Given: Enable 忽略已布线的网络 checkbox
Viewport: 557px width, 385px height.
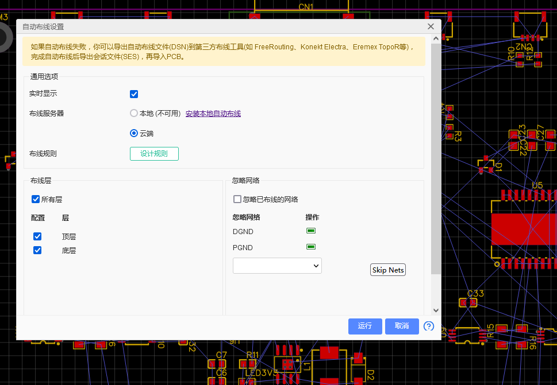Looking at the screenshot, I should (x=237, y=199).
